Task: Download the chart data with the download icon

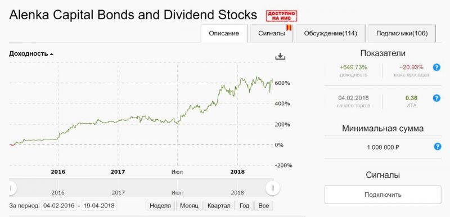Action: pyautogui.click(x=280, y=56)
